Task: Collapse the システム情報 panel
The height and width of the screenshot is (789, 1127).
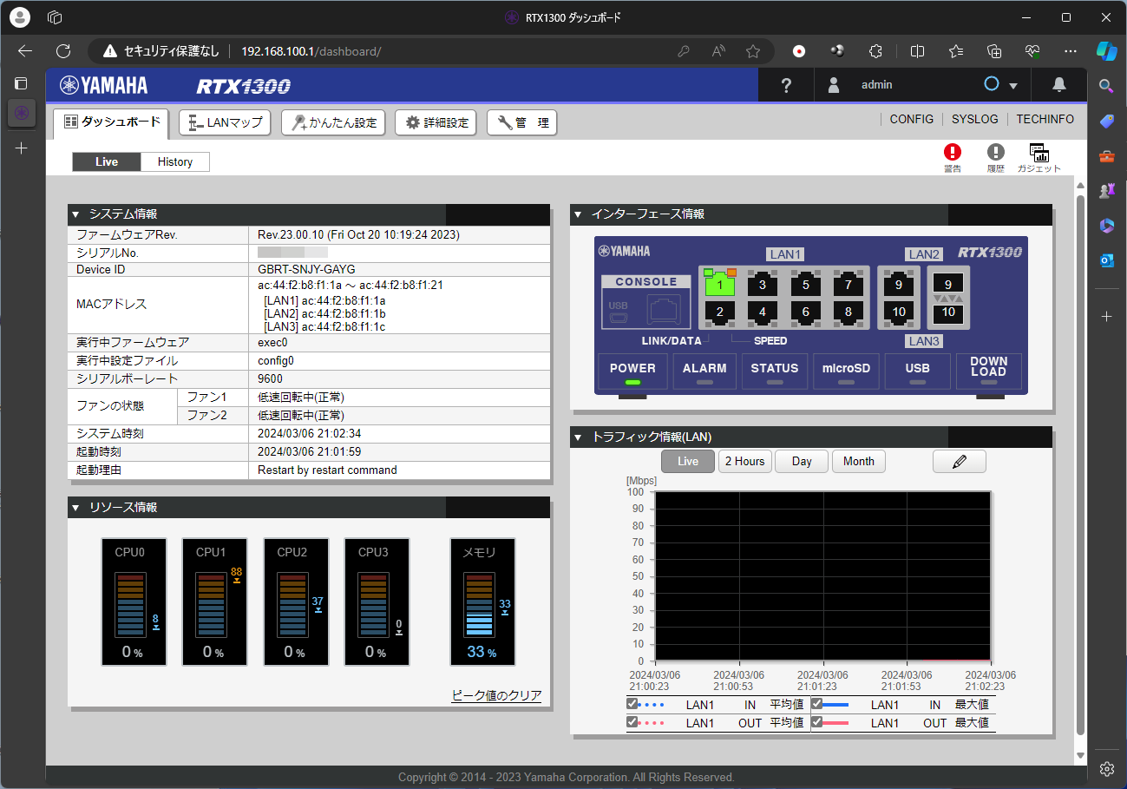Action: (75, 214)
